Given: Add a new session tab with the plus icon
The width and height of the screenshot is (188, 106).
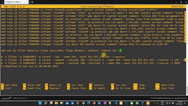Looking at the screenshot, I should tap(32, 2).
